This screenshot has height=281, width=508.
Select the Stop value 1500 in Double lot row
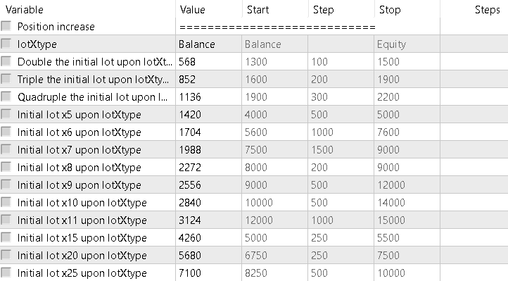click(x=407, y=61)
